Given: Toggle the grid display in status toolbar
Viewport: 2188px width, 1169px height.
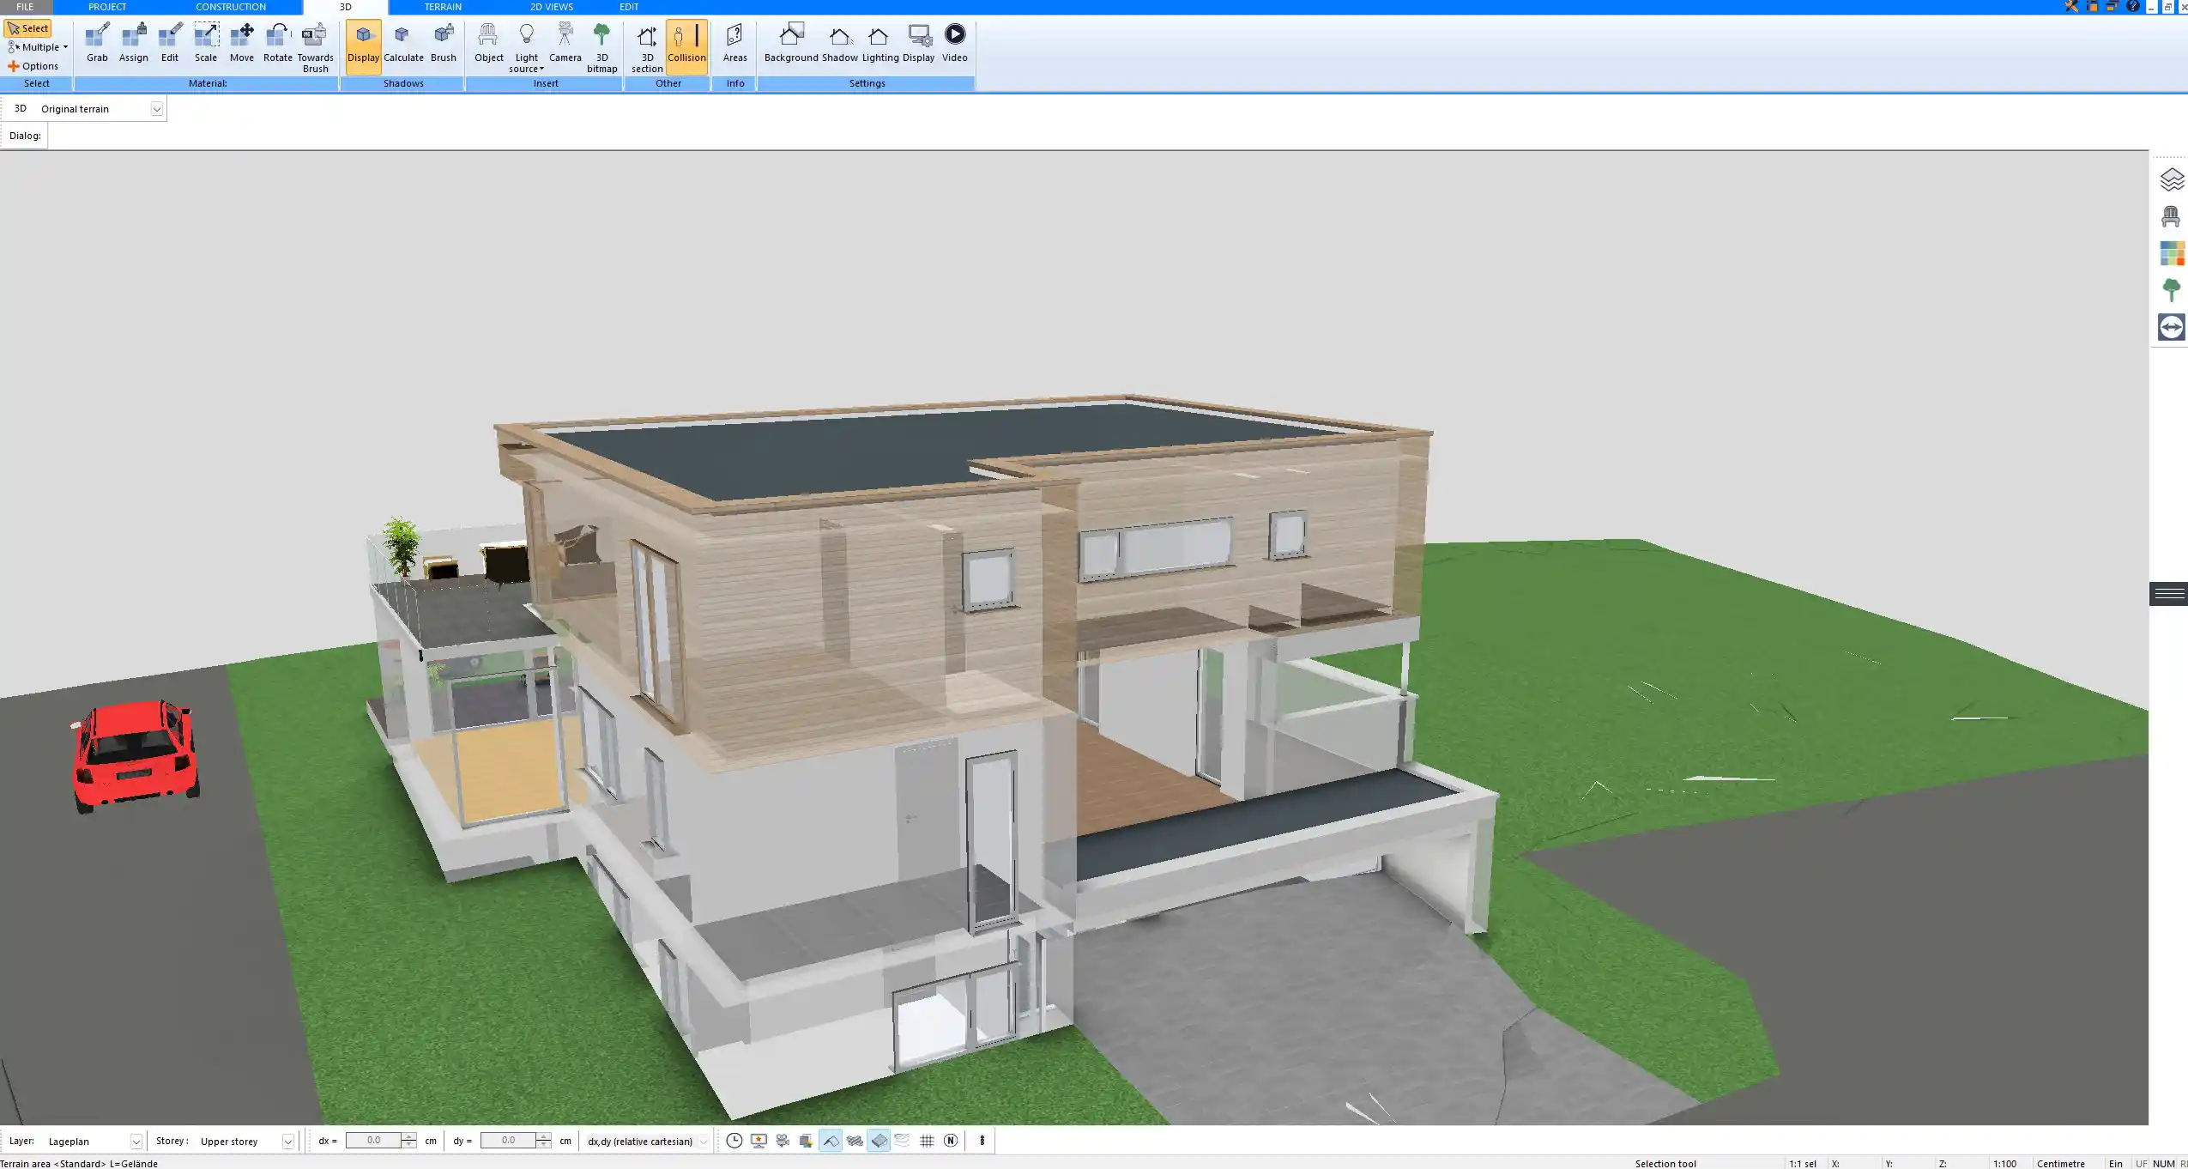Looking at the screenshot, I should click(927, 1141).
